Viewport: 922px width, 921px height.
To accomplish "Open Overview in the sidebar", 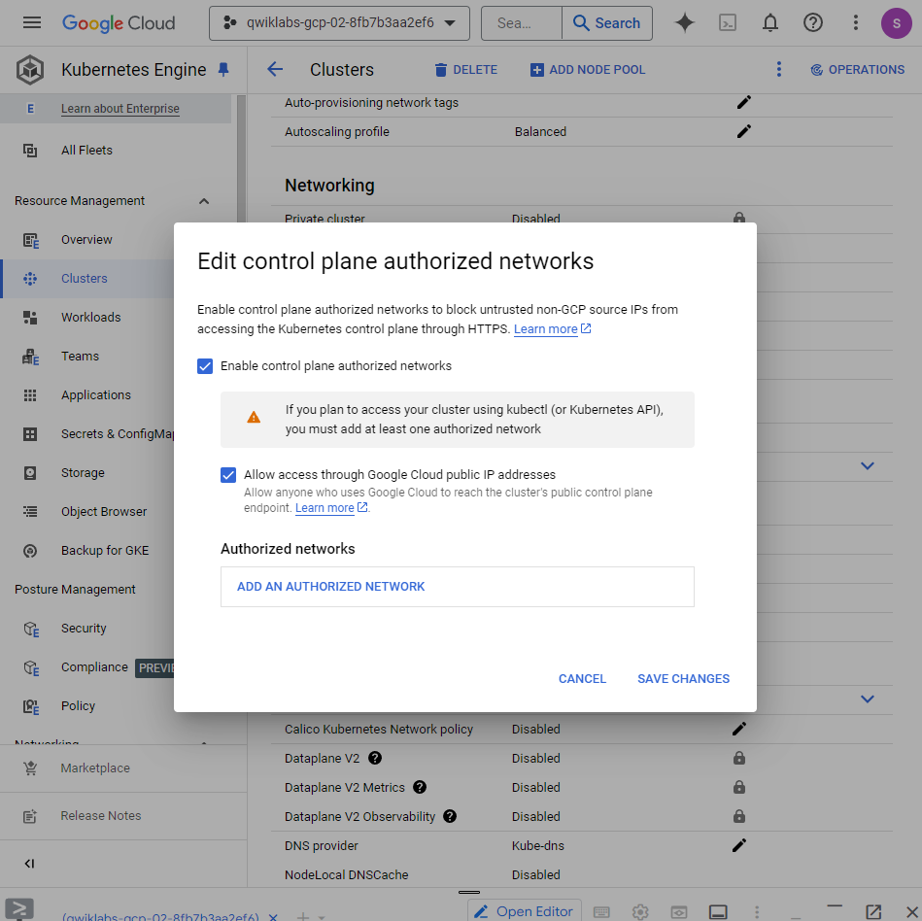I will pyautogui.click(x=86, y=240).
